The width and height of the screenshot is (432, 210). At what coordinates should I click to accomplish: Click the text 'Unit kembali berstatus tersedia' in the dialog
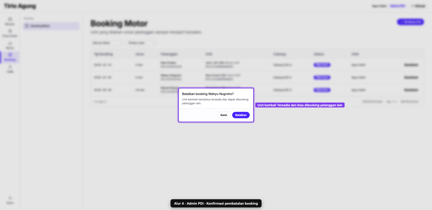(x=202, y=99)
